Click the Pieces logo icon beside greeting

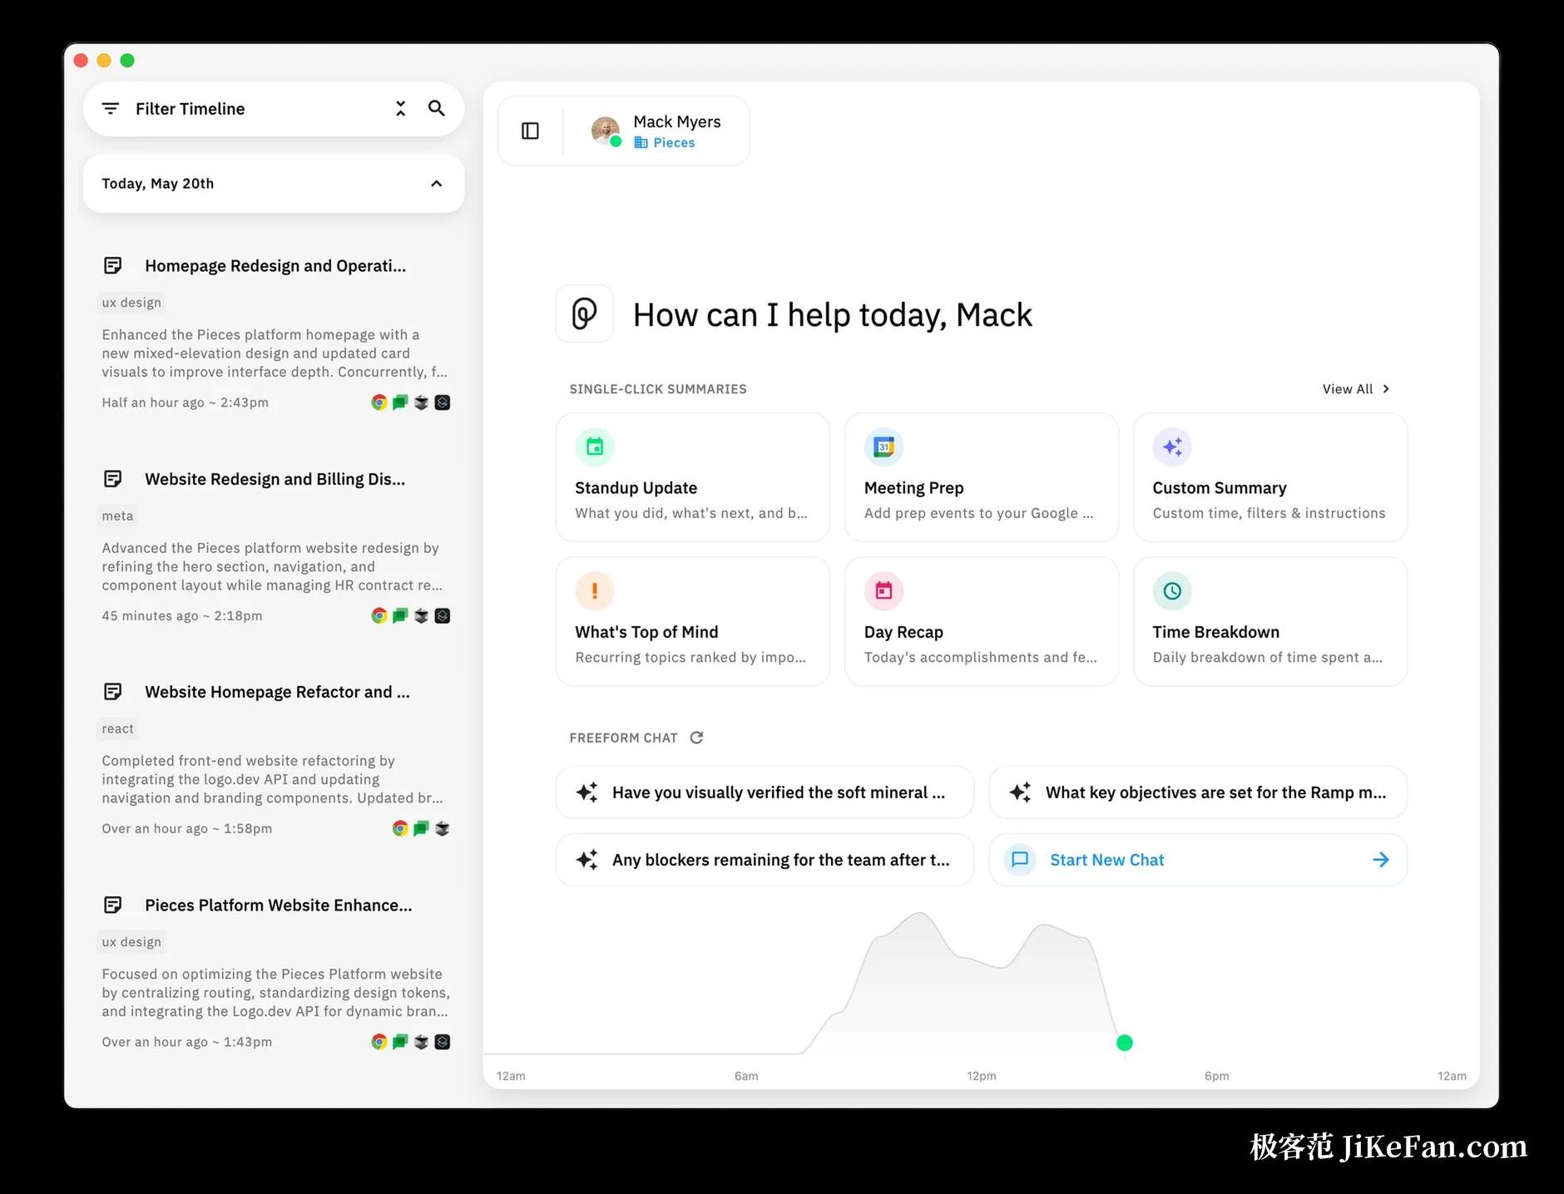click(x=584, y=314)
